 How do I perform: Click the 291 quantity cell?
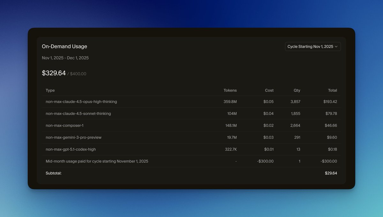(297, 137)
